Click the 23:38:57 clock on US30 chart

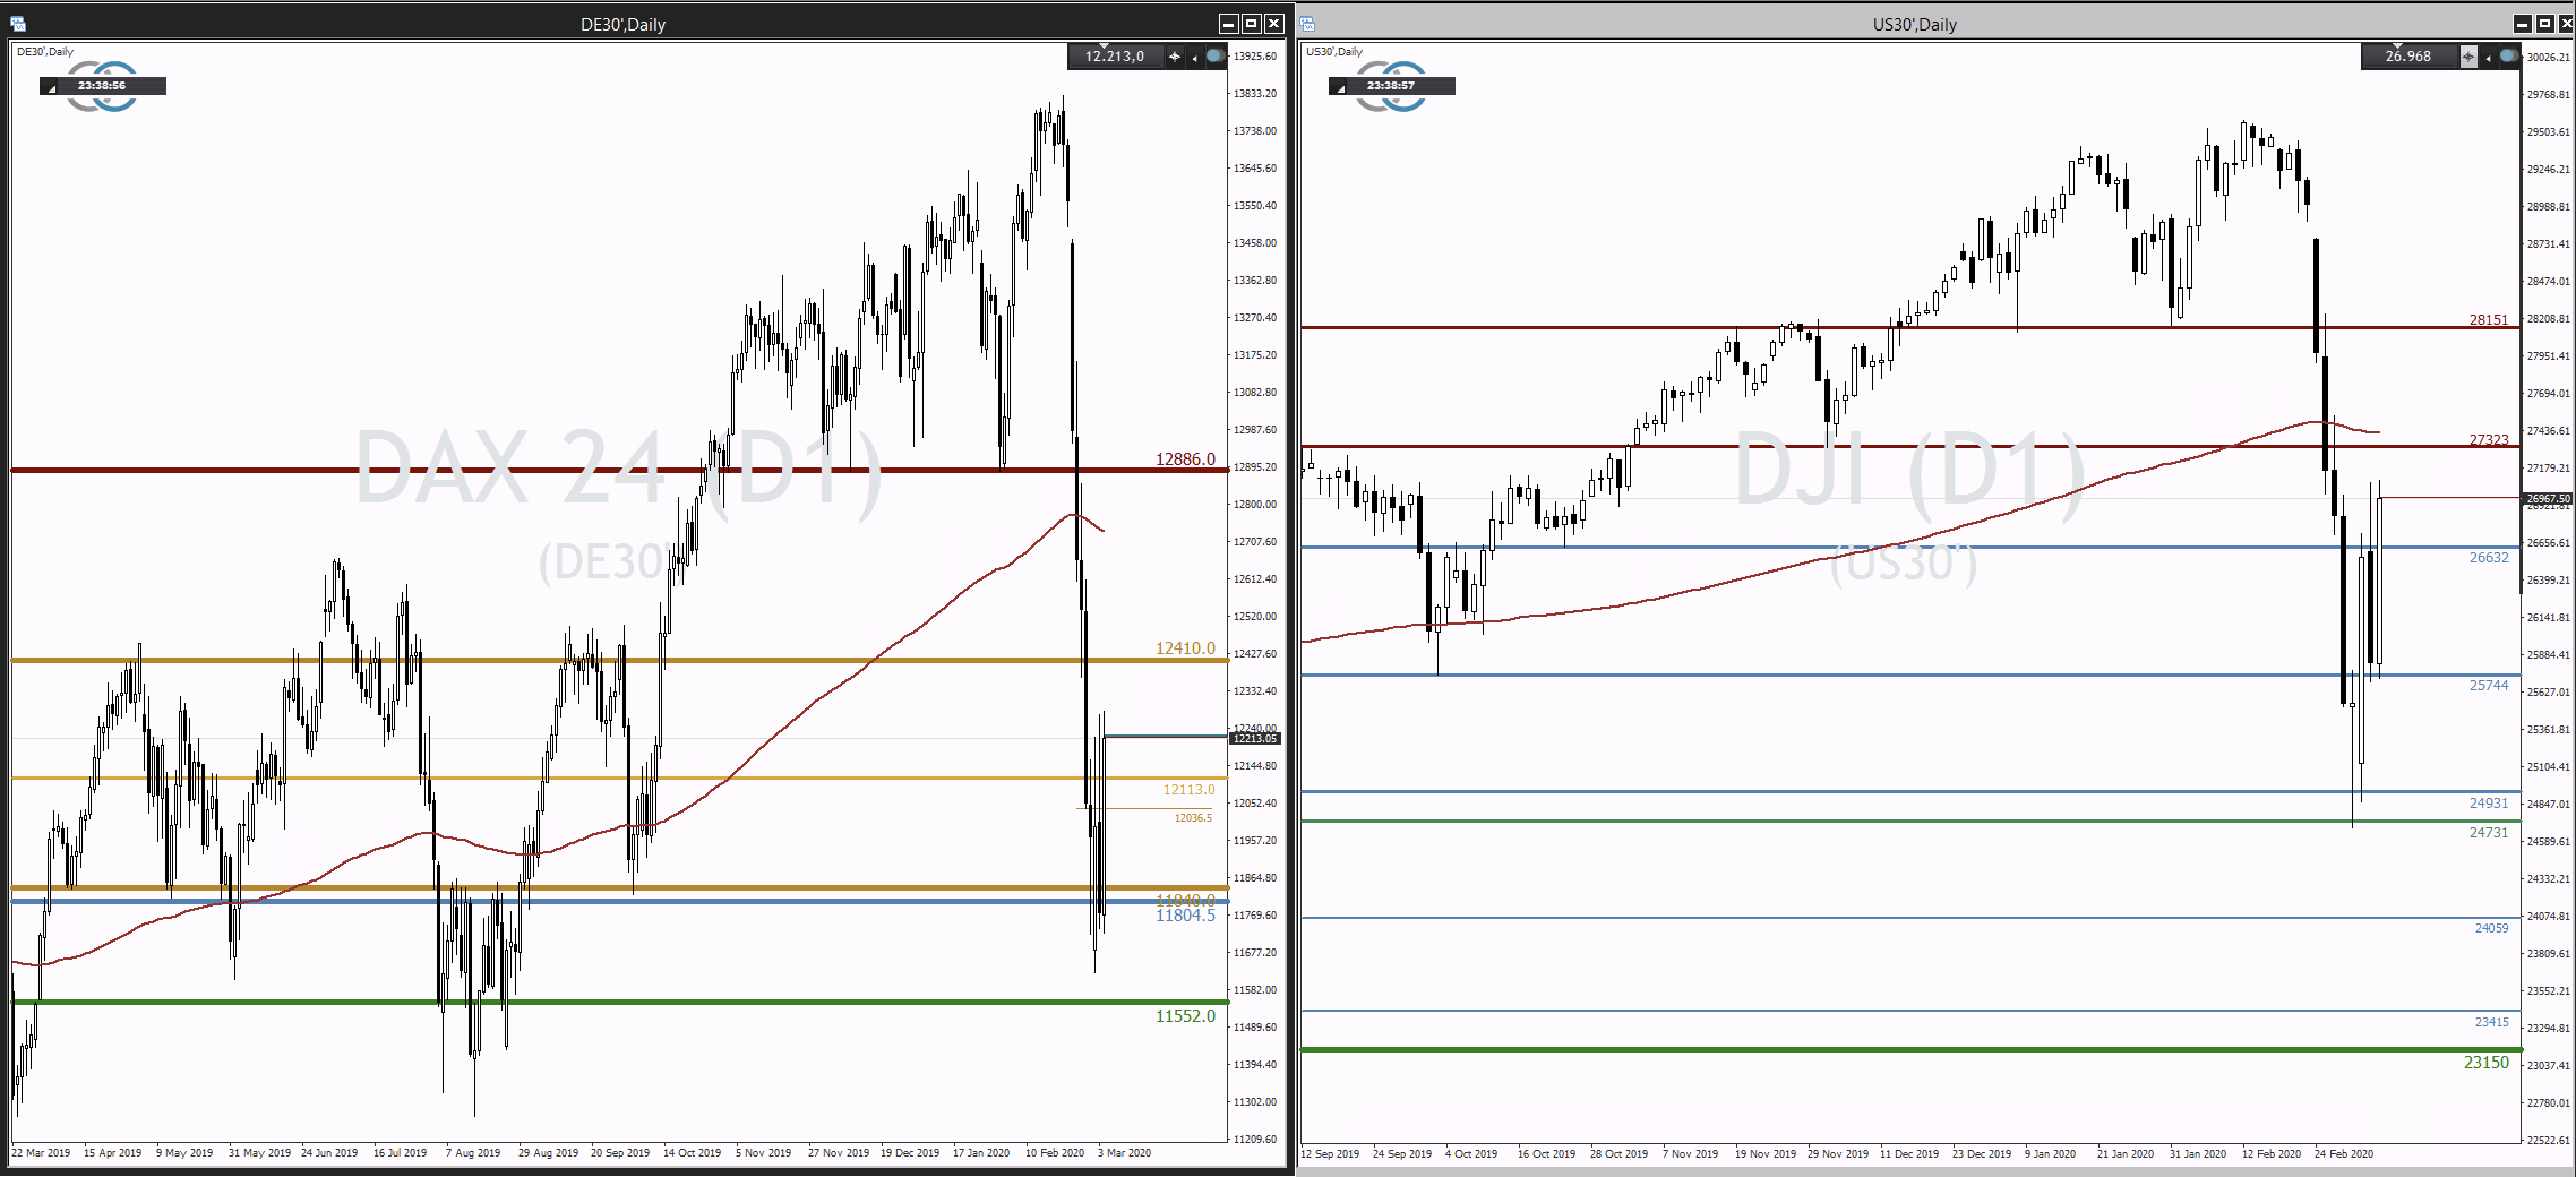[x=1391, y=86]
